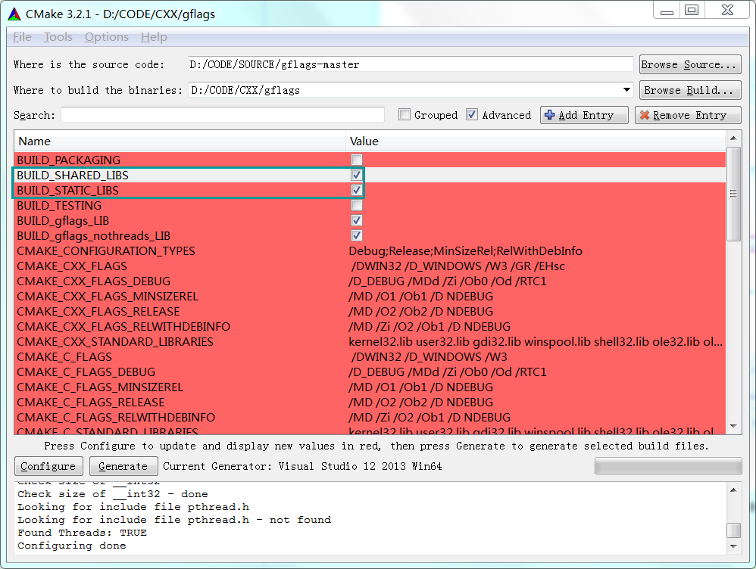Select the CMAKE_CONFIGURATION_TYPES entry name
This screenshot has height=569, width=756.
pyautogui.click(x=106, y=251)
